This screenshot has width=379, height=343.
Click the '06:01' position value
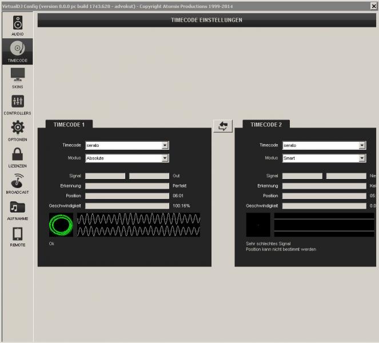pos(178,196)
